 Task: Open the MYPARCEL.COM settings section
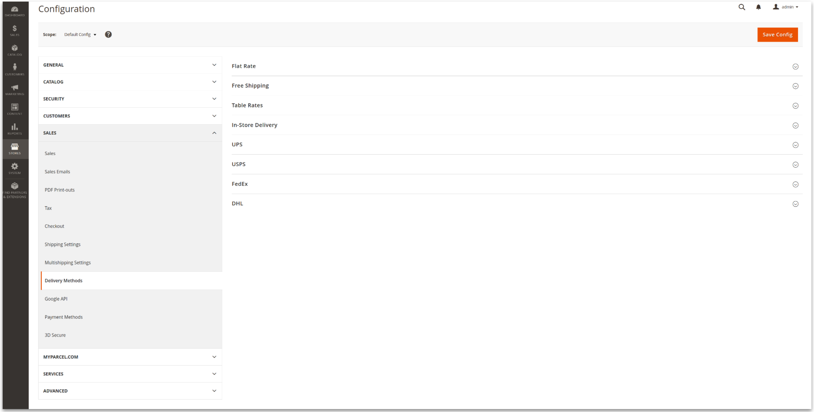coord(130,357)
